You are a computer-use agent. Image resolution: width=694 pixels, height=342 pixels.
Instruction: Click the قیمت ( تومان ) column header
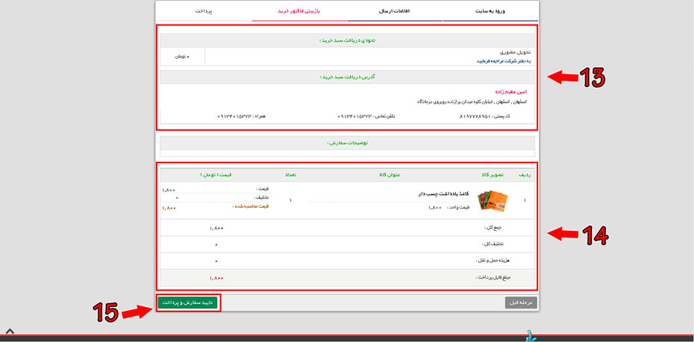point(216,174)
